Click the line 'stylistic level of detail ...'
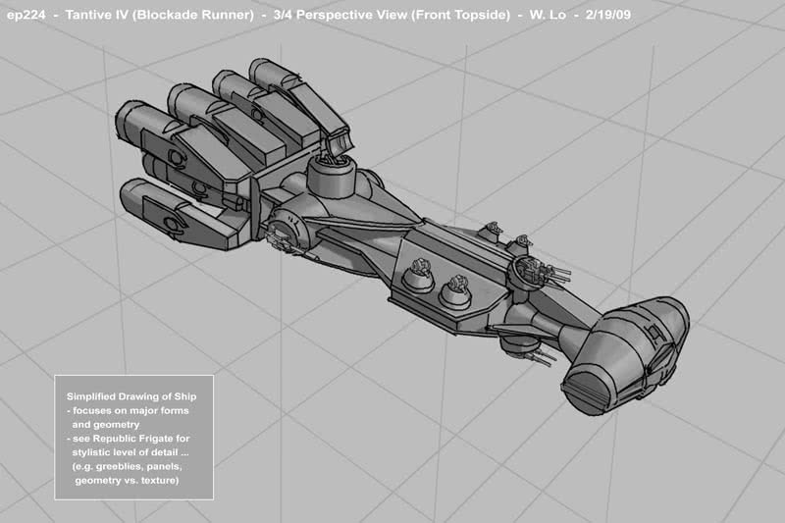785x523 pixels. tap(131, 452)
